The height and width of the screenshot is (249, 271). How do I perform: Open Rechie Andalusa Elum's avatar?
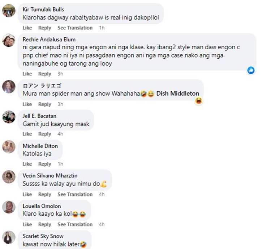[x=9, y=40]
